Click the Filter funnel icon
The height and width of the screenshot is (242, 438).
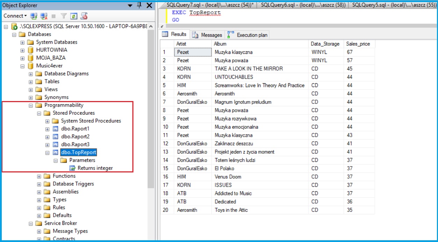[64, 16]
